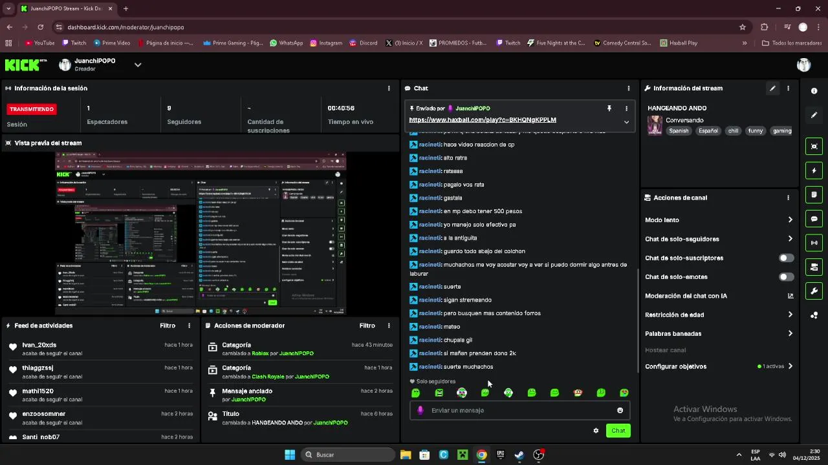Click the funny tag

[x=756, y=131]
